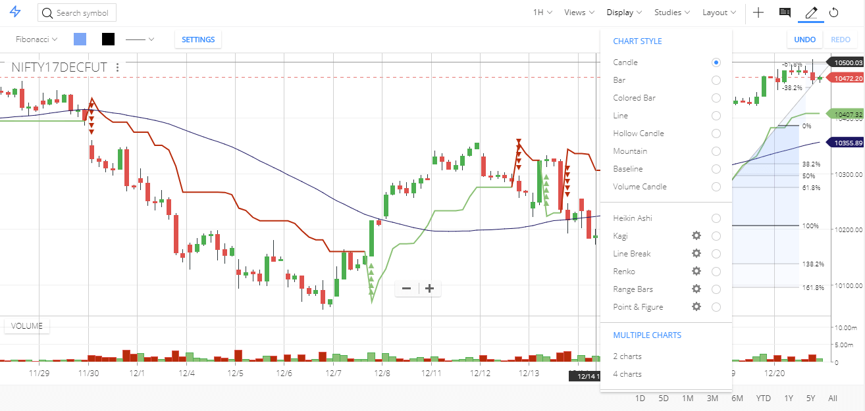Click the Search symbol input field
The width and height of the screenshot is (865, 411).
coord(77,12)
